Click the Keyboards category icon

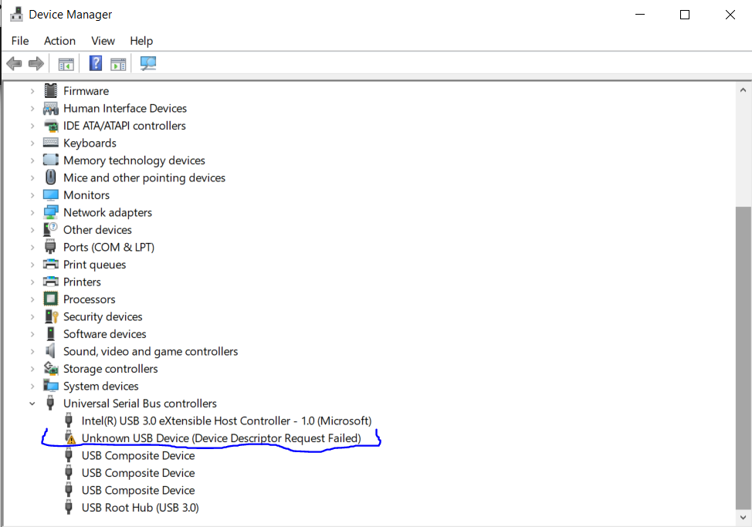pyautogui.click(x=50, y=142)
